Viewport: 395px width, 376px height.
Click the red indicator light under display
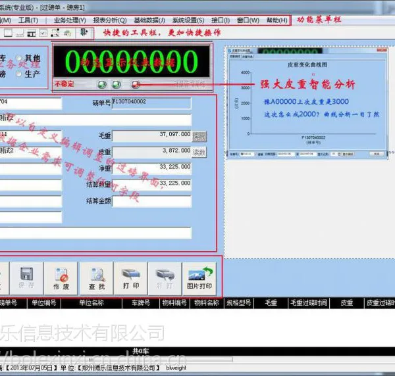(x=136, y=85)
